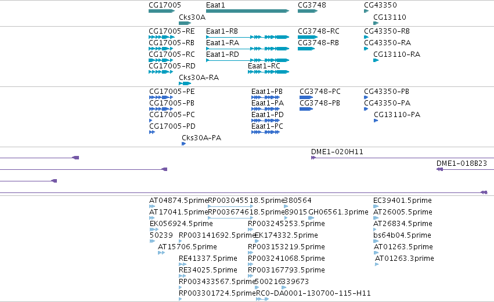Click the Eaat1 gene bar
This screenshot has height=302, width=494.
pos(248,11)
